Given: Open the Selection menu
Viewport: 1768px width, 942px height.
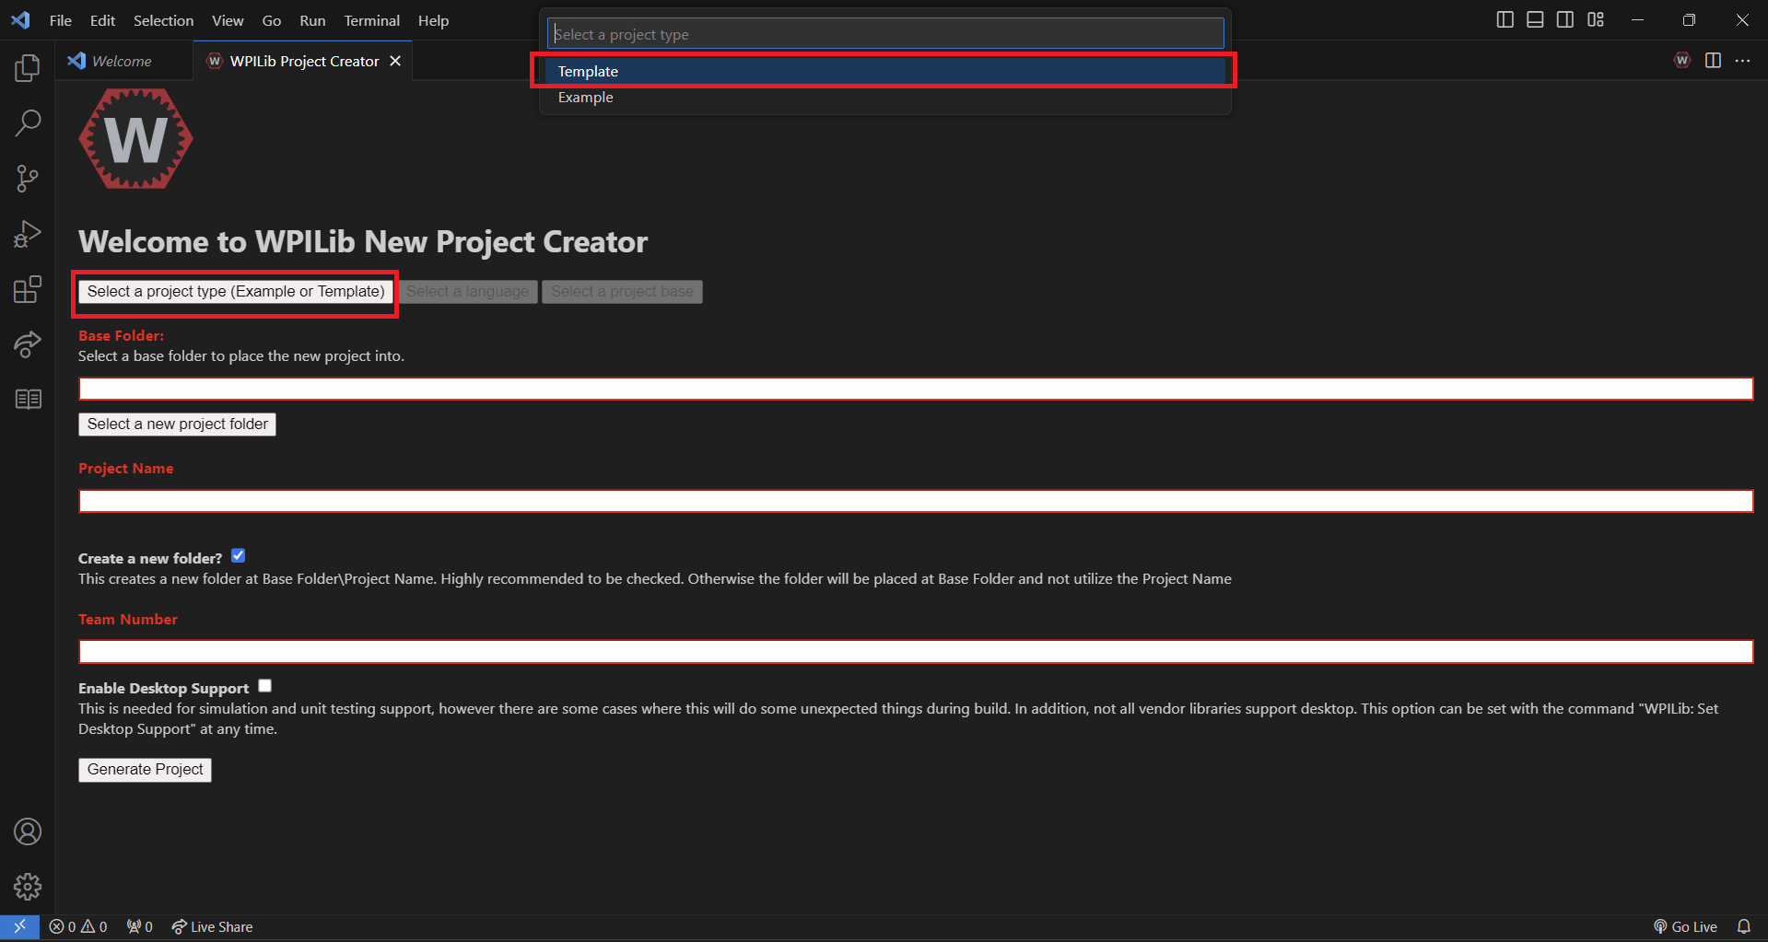Looking at the screenshot, I should click(163, 20).
